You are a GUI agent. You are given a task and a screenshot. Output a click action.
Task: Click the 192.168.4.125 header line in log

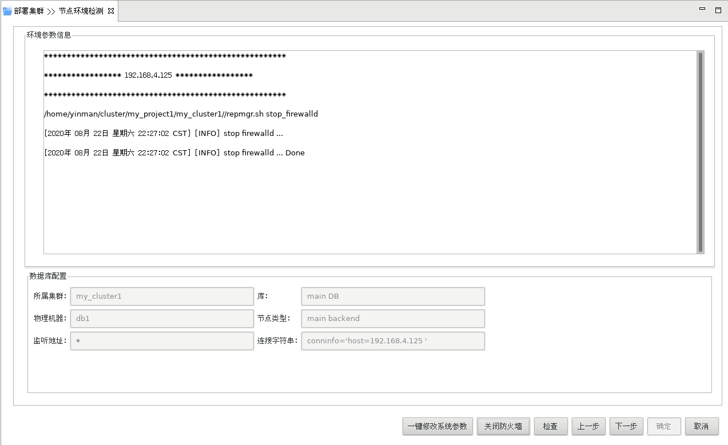click(x=148, y=75)
